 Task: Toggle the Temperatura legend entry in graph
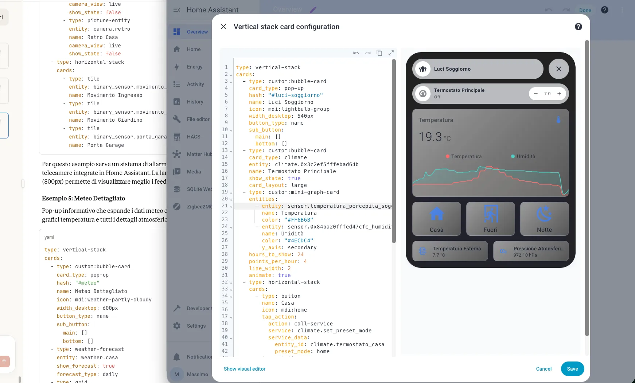(463, 156)
